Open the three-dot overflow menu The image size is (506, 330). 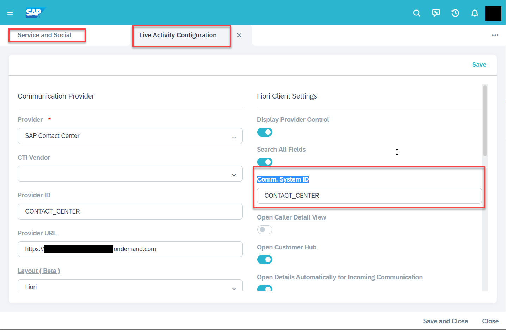495,35
